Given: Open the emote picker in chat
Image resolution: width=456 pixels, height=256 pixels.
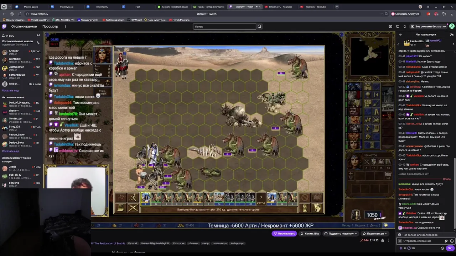Looking at the screenshot, I should pyautogui.click(x=452, y=241).
